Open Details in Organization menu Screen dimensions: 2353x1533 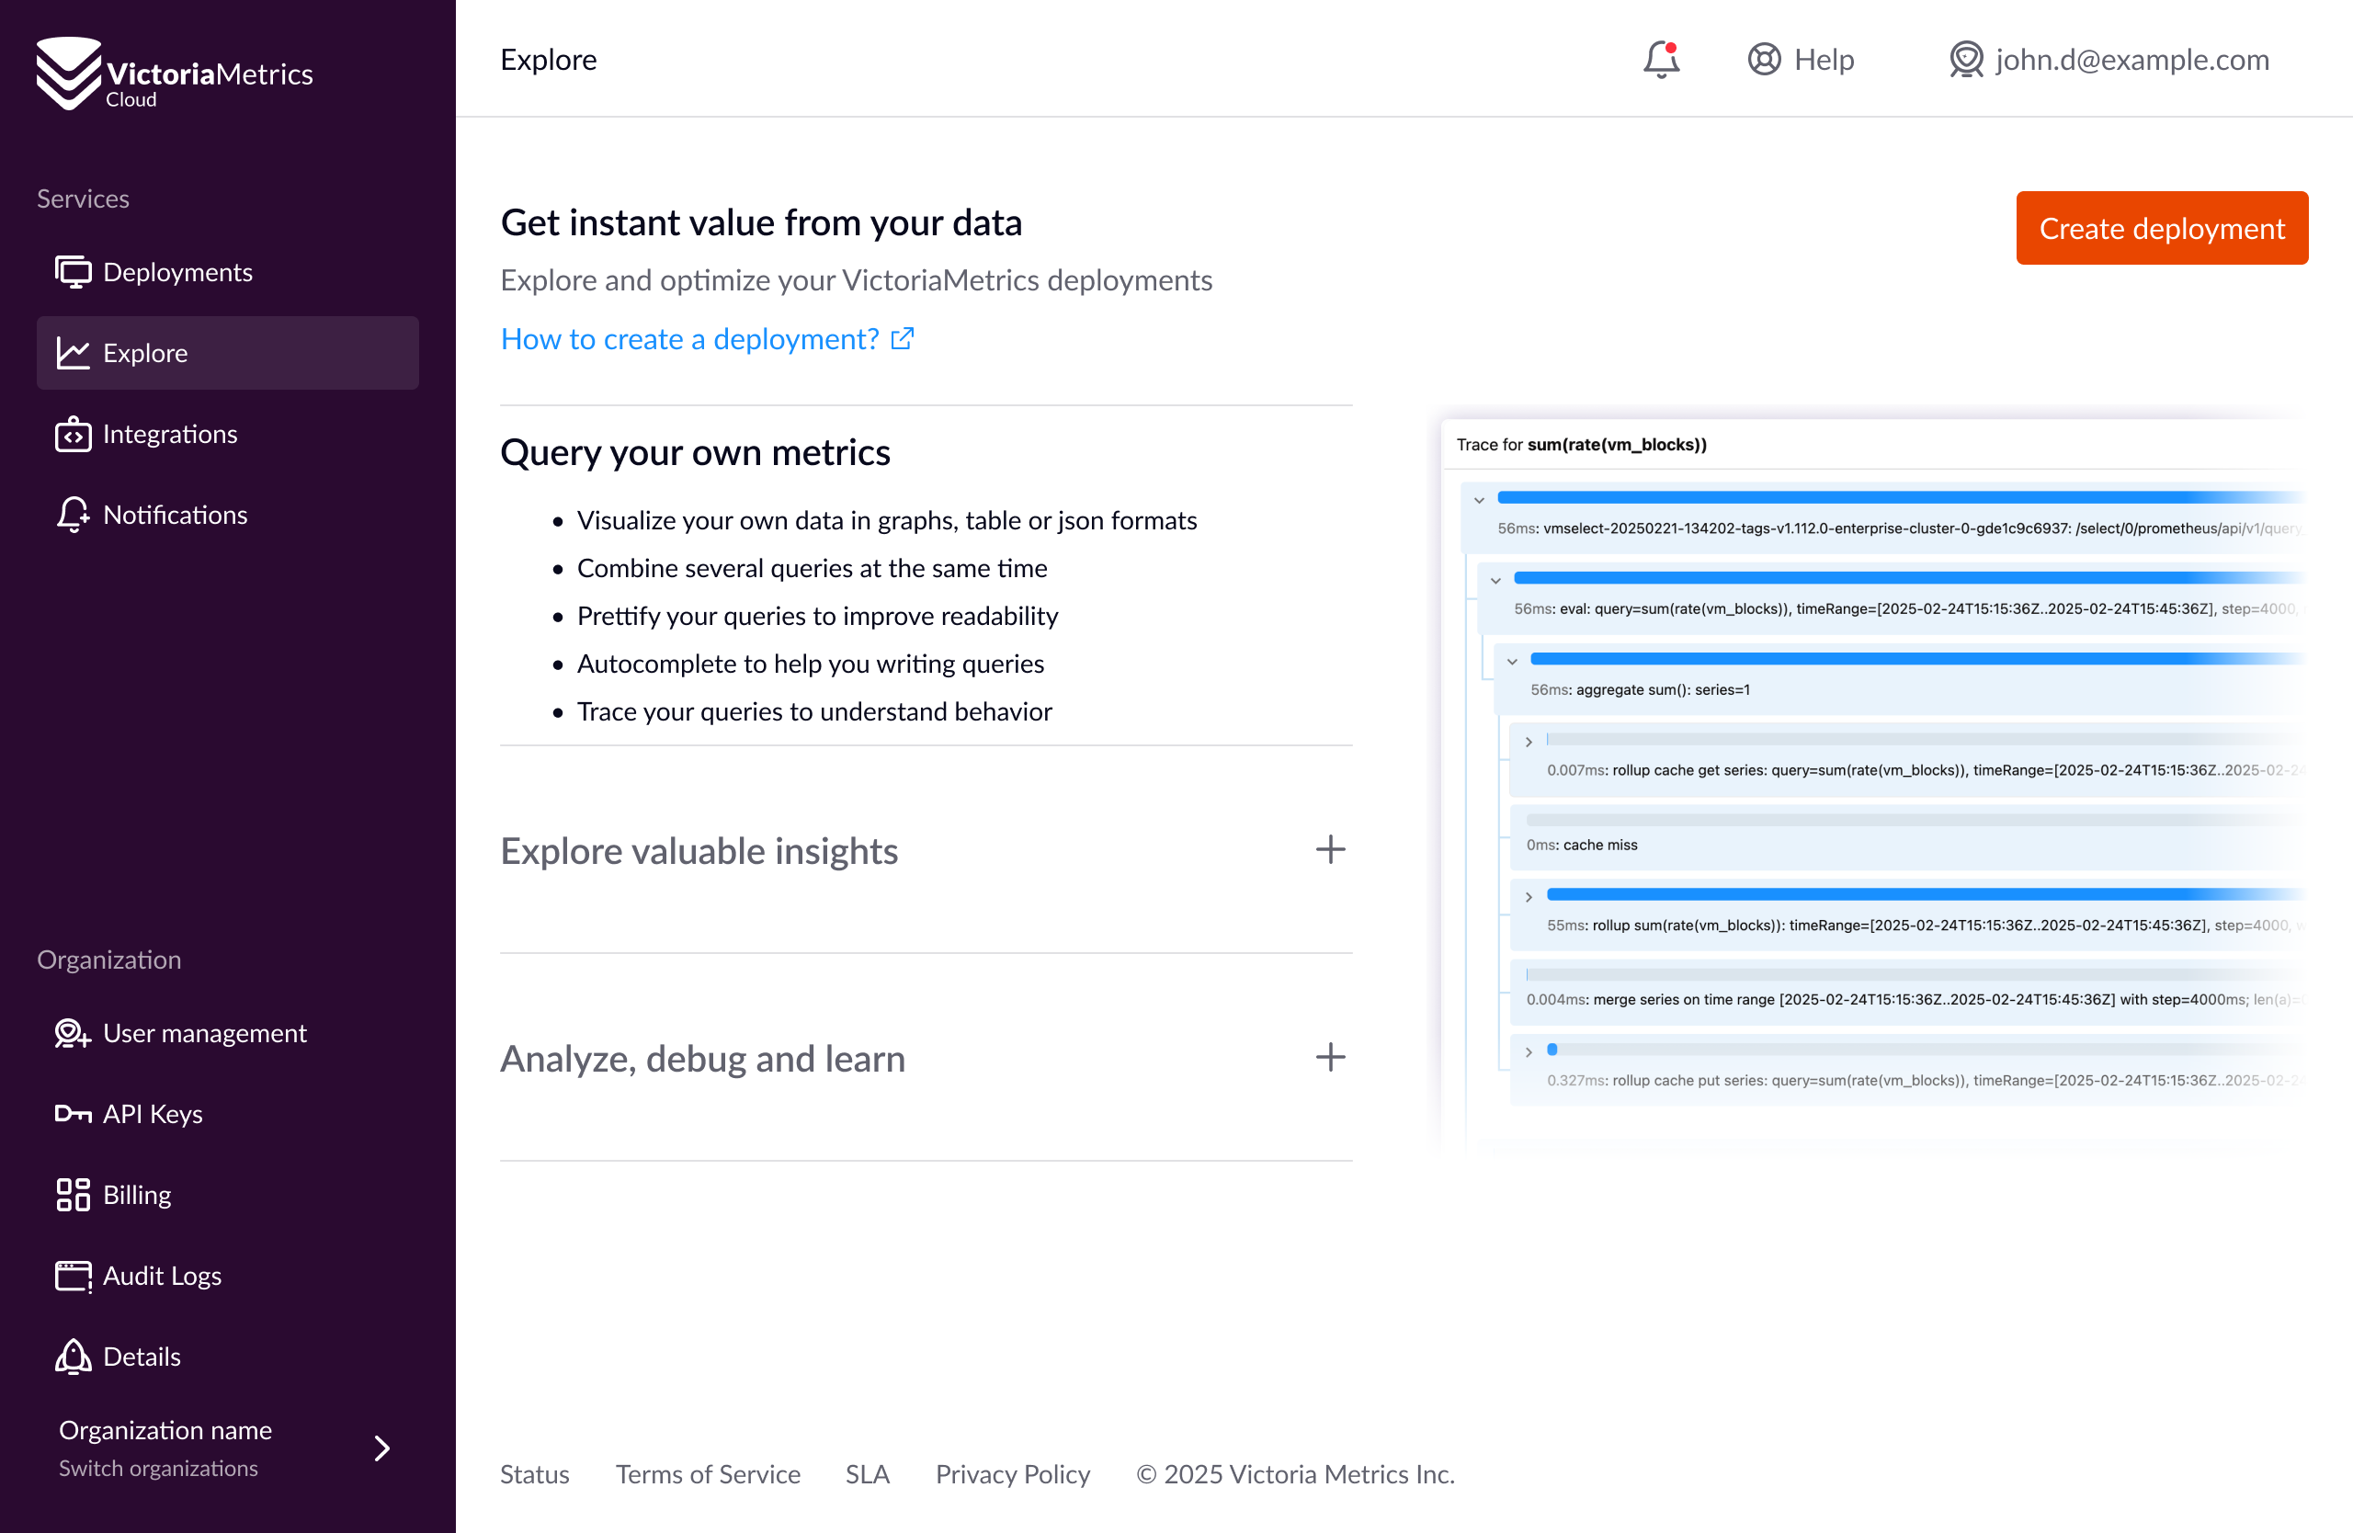point(142,1357)
